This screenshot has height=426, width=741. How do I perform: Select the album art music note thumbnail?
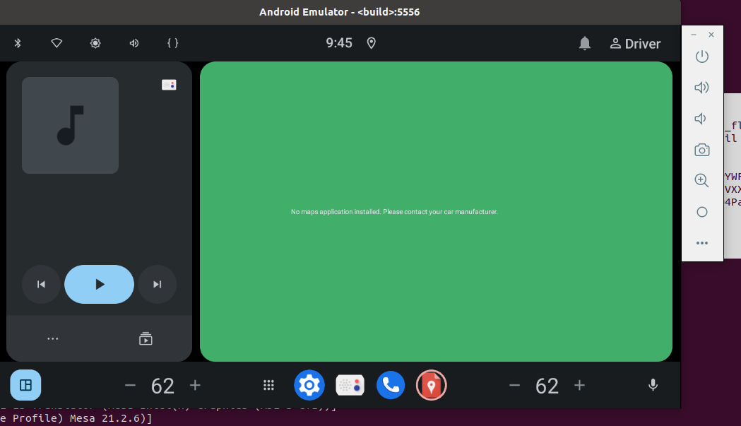(x=70, y=125)
